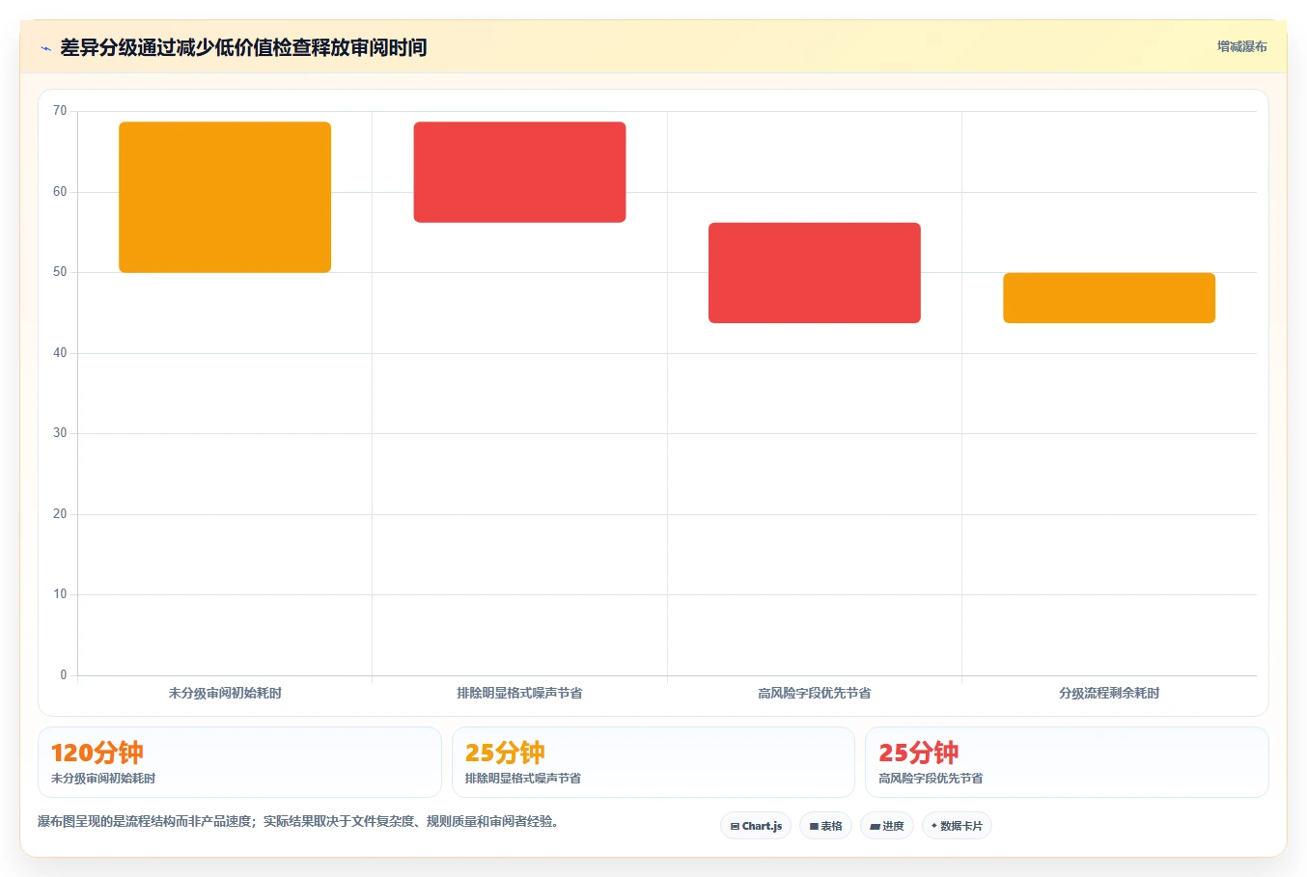Viewport: 1307px width, 877px height.
Task: Click the 未分级审阅初始耗时 x-axis label
Action: tap(225, 693)
